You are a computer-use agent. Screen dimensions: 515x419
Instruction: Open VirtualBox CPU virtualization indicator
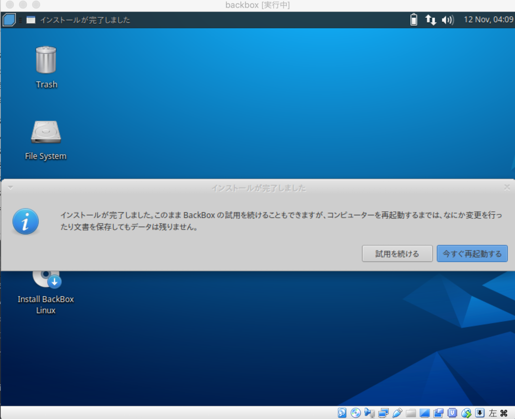(452, 413)
